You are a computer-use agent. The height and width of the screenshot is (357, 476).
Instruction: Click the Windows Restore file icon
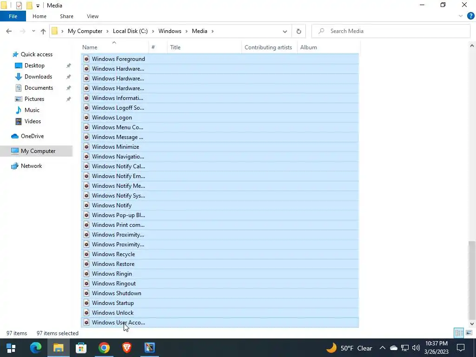click(x=86, y=264)
